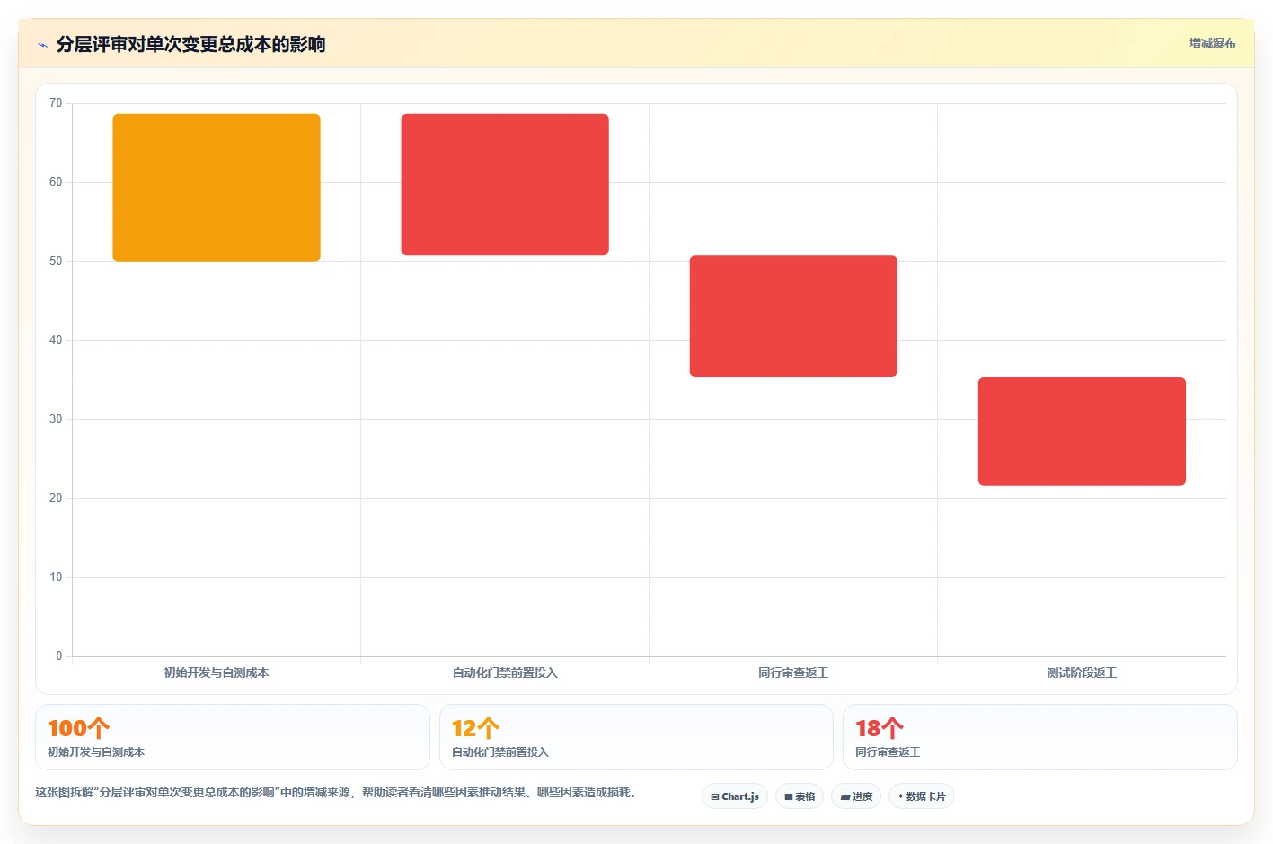Open the 12↑ 自动化门禁前置投入 data card
This screenshot has width=1273, height=844.
pos(636,737)
